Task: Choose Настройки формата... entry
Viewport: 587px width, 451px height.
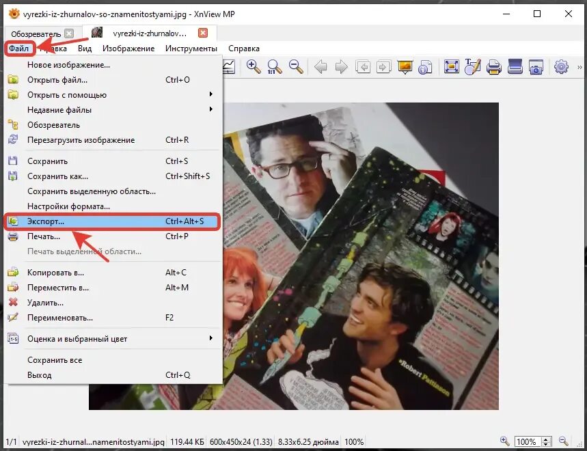Action: click(x=112, y=206)
